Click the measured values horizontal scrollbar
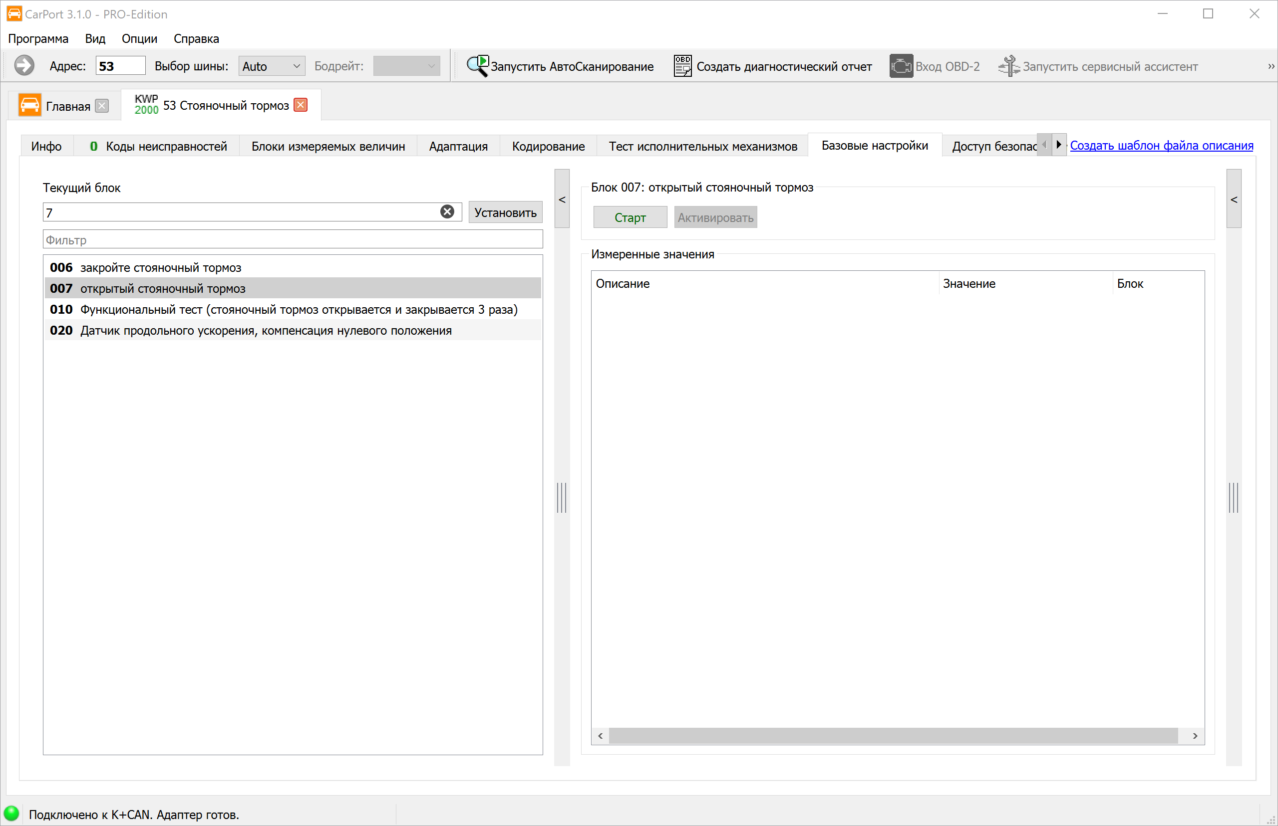 tap(893, 735)
